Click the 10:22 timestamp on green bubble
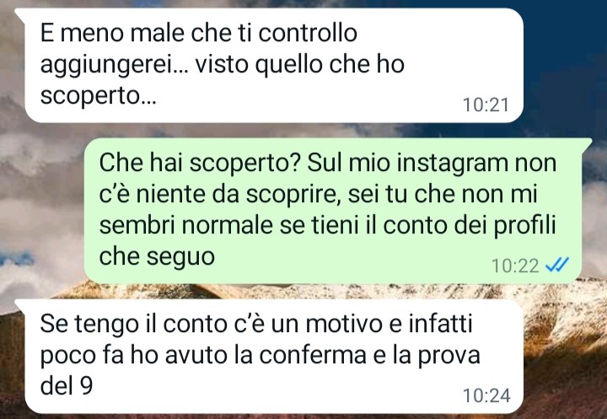Screen dimensions: 607x419 [515, 266]
